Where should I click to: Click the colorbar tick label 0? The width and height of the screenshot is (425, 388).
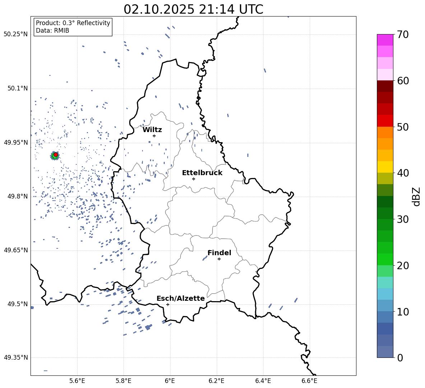click(400, 357)
